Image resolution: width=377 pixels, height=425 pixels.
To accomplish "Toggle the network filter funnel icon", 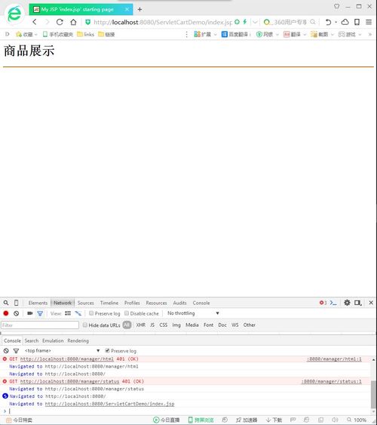I will click(x=40, y=313).
